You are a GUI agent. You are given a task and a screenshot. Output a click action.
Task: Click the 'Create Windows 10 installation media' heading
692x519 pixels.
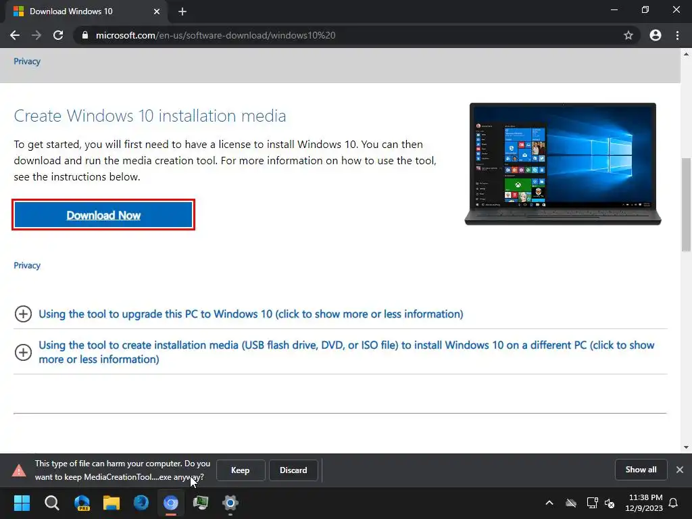(150, 116)
